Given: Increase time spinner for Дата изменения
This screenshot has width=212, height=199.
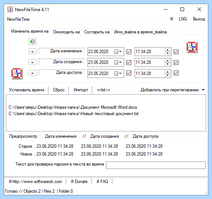Looking at the screenshot, I should [167, 50].
